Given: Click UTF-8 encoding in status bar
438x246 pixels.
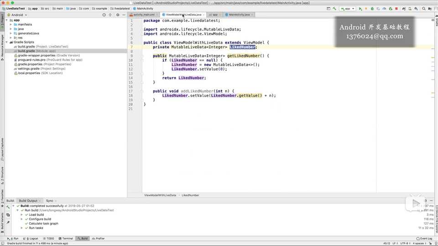Looking at the screenshot, I should pos(405,243).
